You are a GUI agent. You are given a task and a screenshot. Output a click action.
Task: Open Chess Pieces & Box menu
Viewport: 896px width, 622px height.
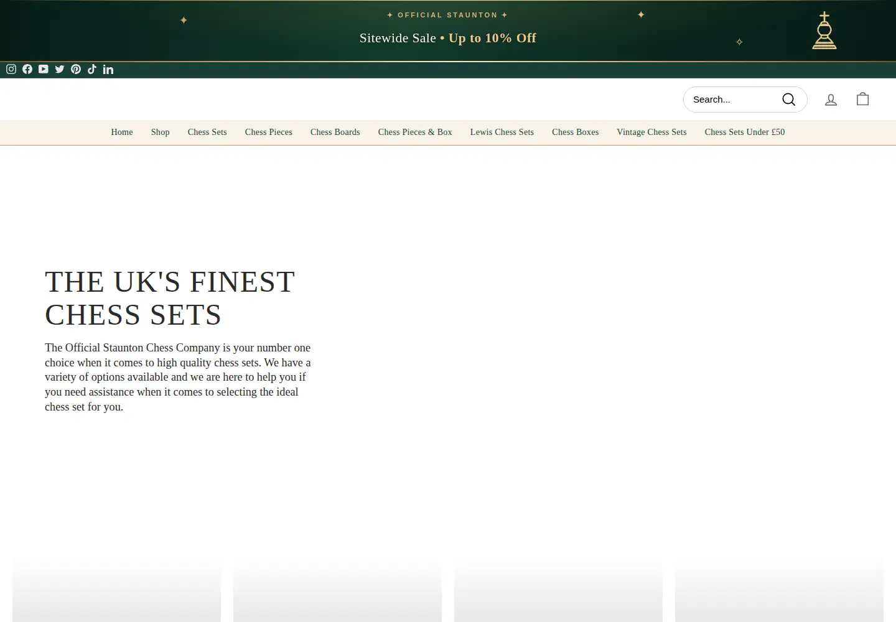click(415, 132)
